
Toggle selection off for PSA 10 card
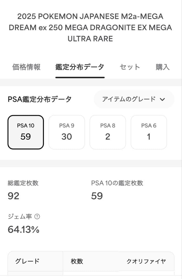pos(25,132)
